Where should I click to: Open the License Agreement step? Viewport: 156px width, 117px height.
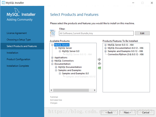point(17,33)
